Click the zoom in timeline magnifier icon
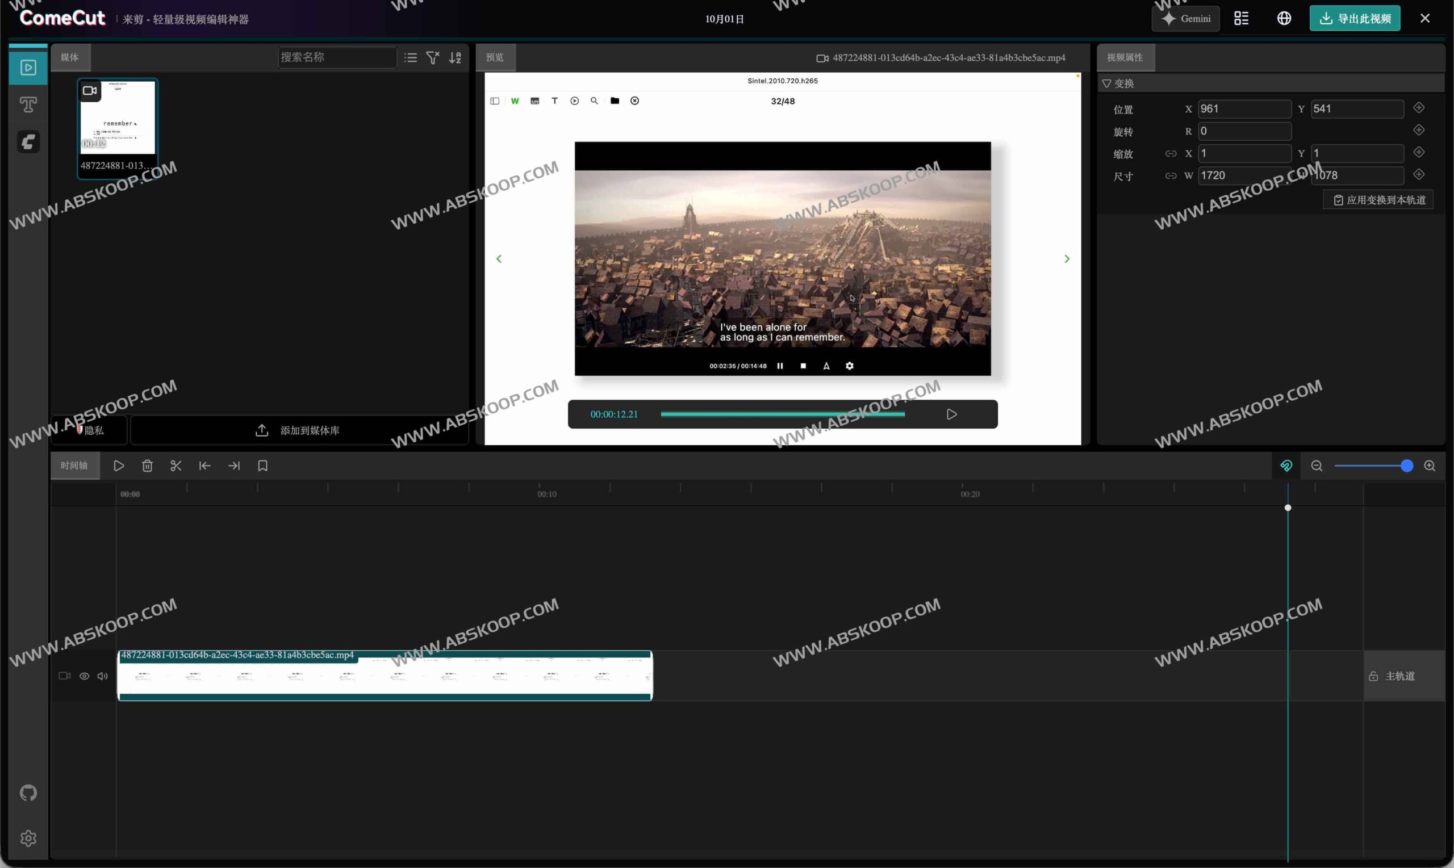The width and height of the screenshot is (1454, 868). tap(1430, 466)
